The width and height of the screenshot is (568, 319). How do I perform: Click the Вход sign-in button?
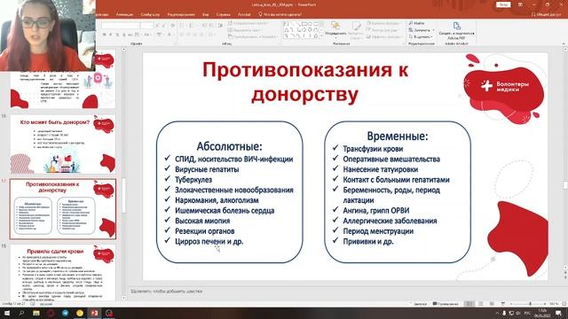coord(503,4)
